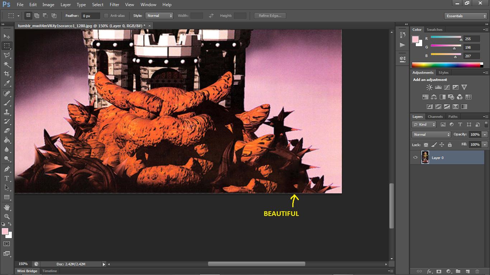Add a Vibrance adjustment
The image size is (490, 275).
pyautogui.click(x=464, y=87)
